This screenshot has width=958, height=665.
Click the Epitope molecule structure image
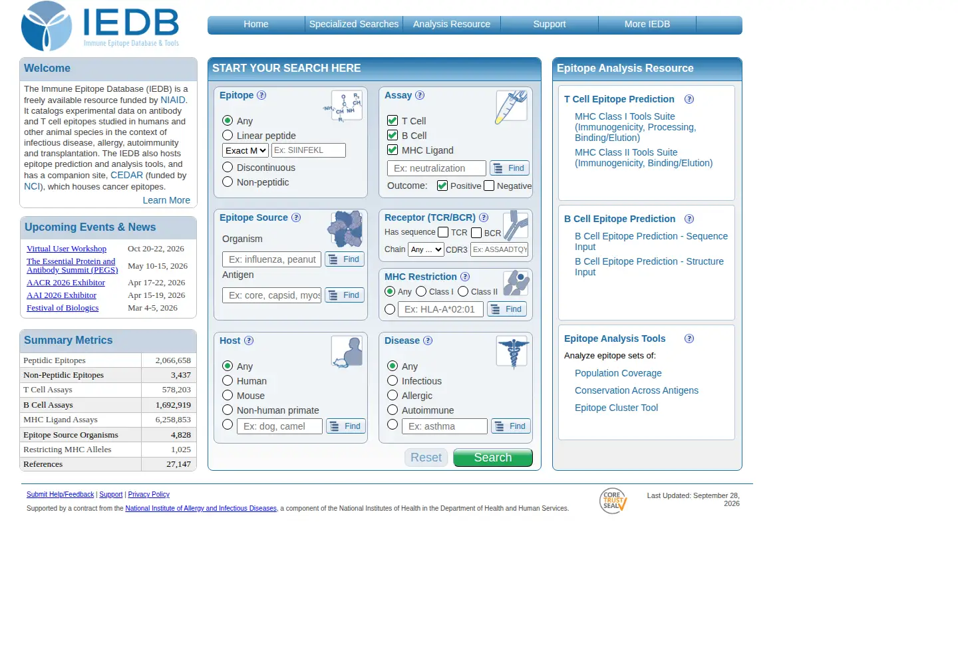click(345, 106)
